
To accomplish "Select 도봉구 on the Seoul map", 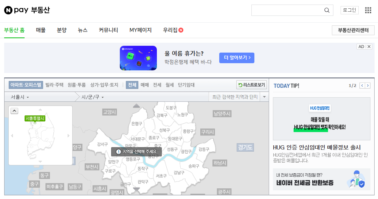I will click(171, 107).
